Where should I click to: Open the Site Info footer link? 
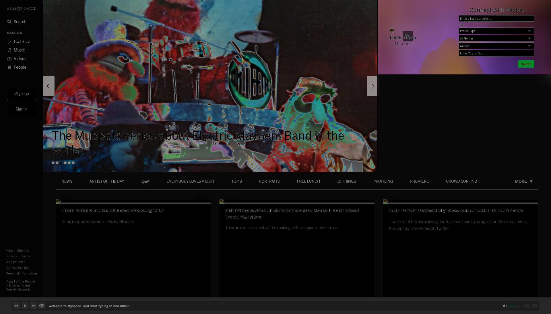[x=23, y=251]
